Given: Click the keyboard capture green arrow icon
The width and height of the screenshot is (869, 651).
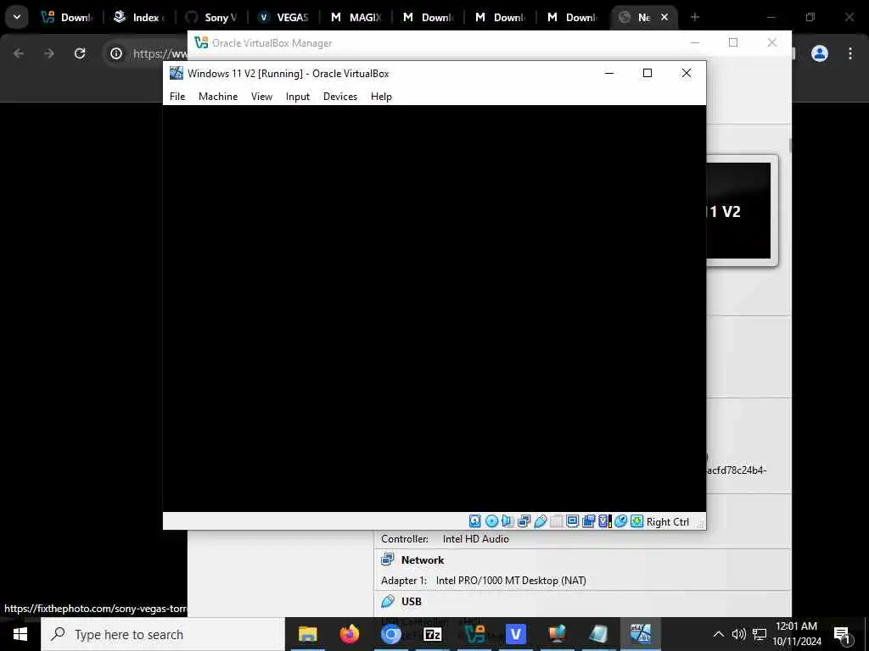Looking at the screenshot, I should tap(636, 521).
